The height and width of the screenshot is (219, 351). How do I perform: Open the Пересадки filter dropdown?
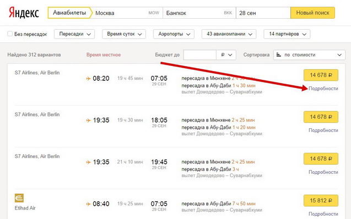click(x=74, y=34)
